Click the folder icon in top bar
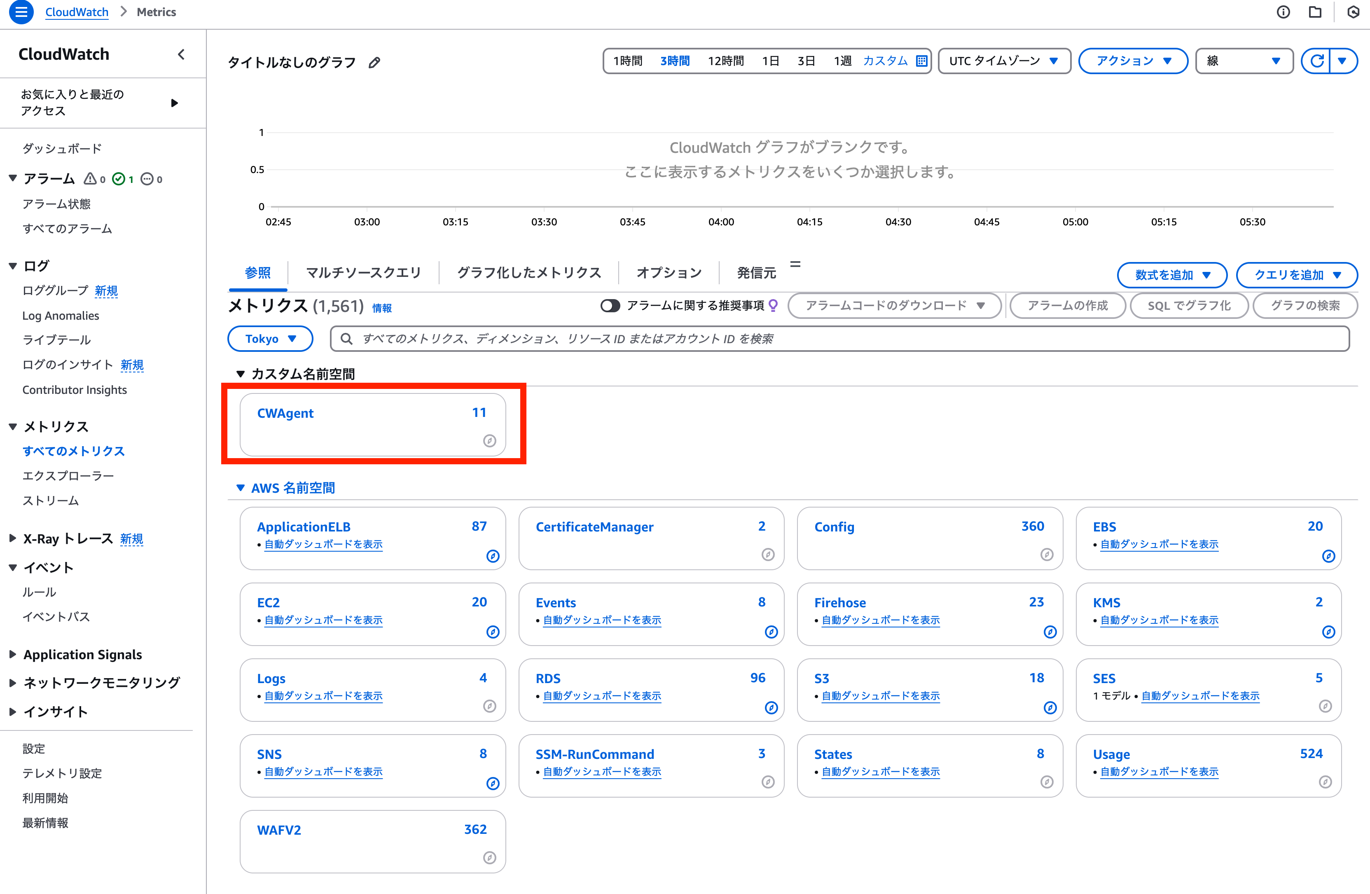This screenshot has height=894, width=1370. tap(1315, 12)
